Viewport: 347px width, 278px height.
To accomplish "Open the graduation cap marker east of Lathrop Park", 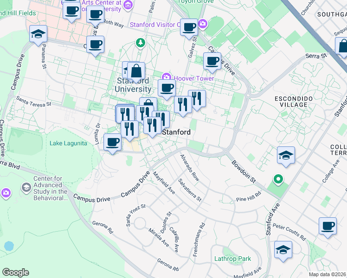I will tap(283, 250).
